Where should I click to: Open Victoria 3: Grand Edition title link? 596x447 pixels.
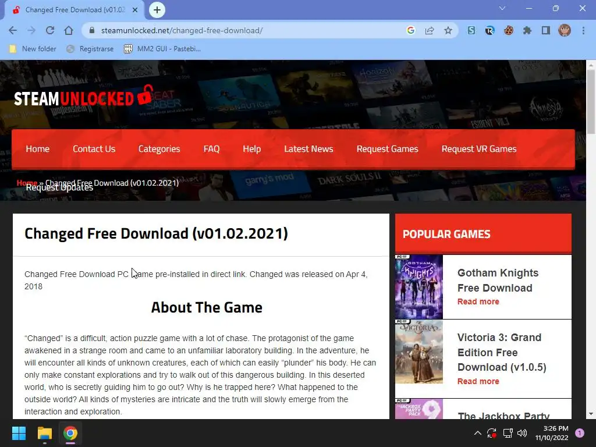pos(502,352)
